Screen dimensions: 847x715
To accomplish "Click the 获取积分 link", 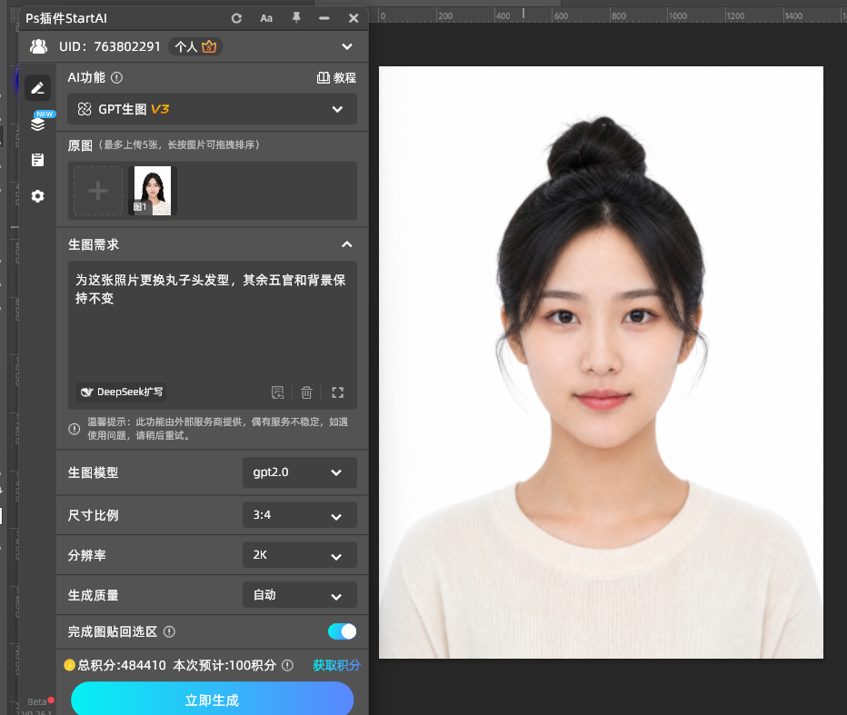I will 336,665.
